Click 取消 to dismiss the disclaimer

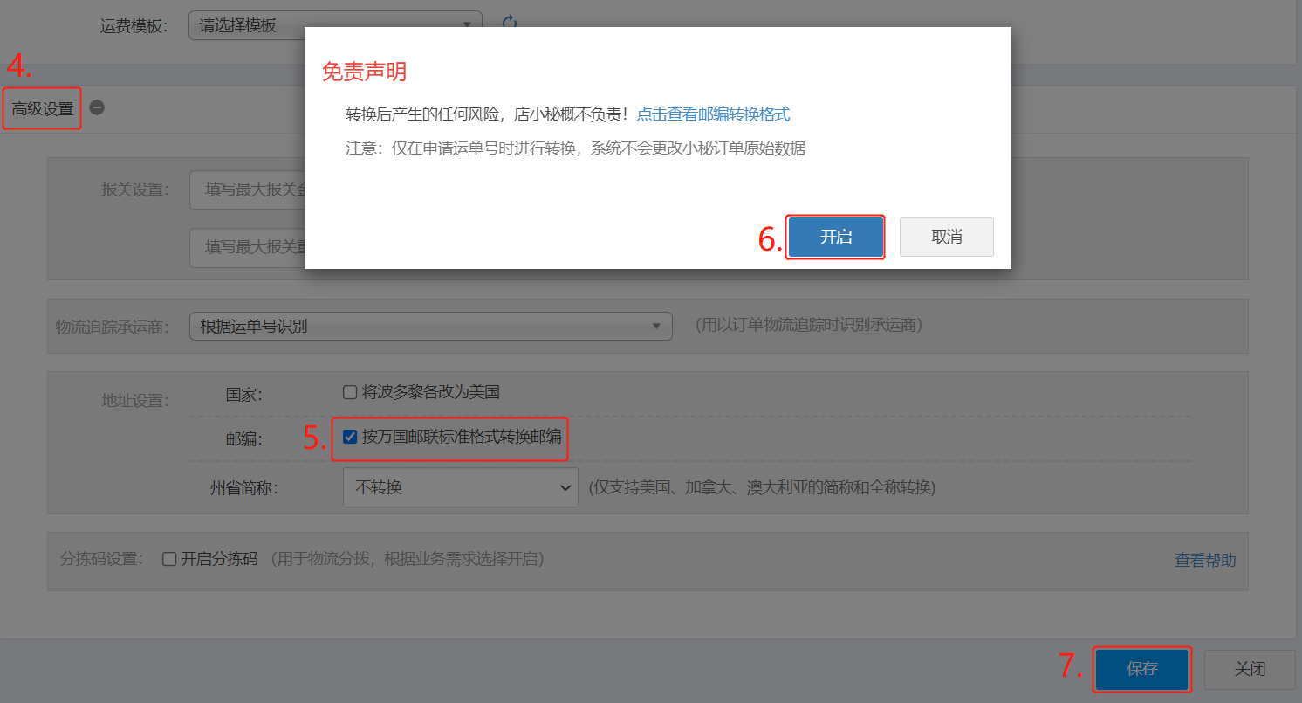(946, 237)
